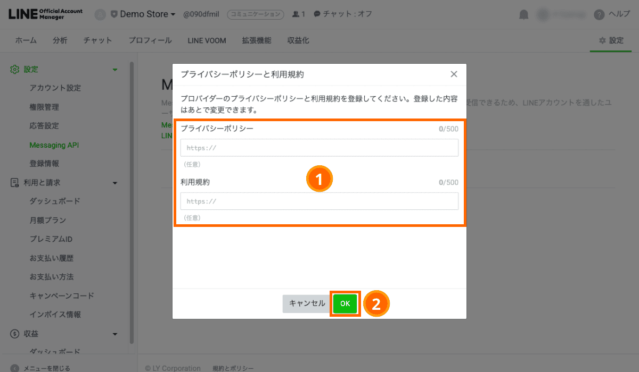Confirm the dialog with OK
The height and width of the screenshot is (372, 639).
click(345, 303)
